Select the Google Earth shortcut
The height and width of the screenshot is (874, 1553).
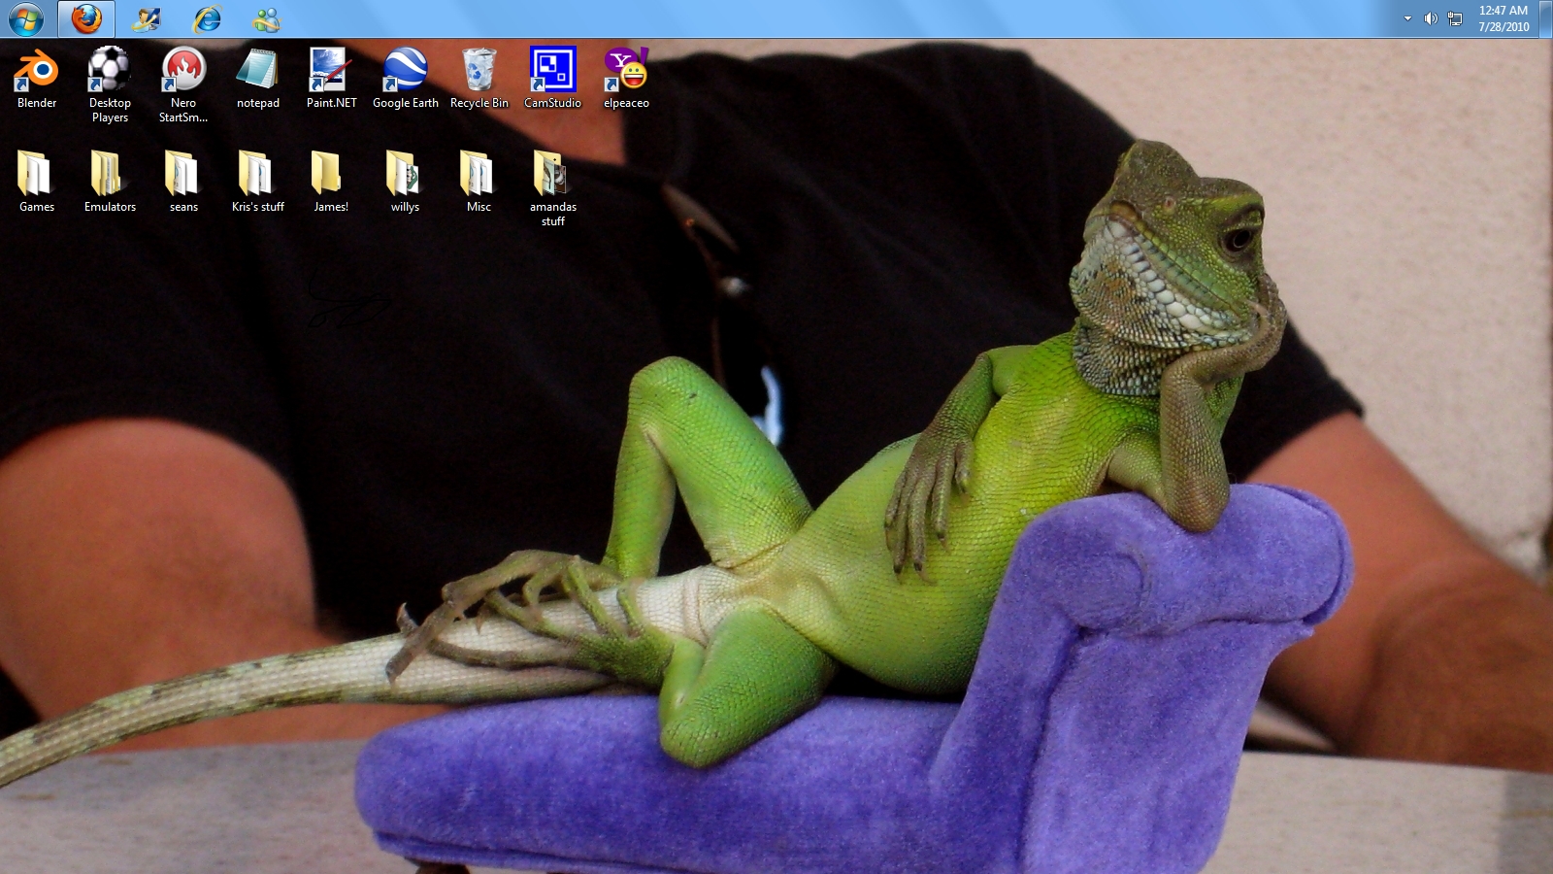coord(405,71)
